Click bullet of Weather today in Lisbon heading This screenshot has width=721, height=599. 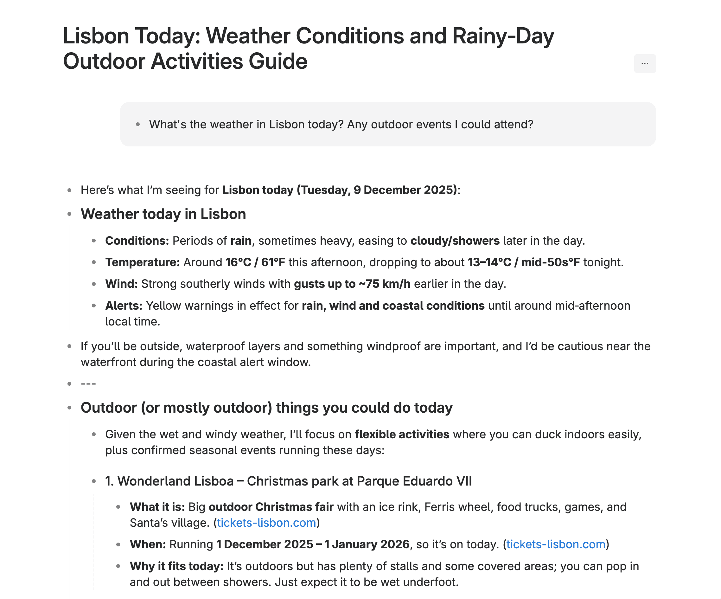click(x=69, y=214)
